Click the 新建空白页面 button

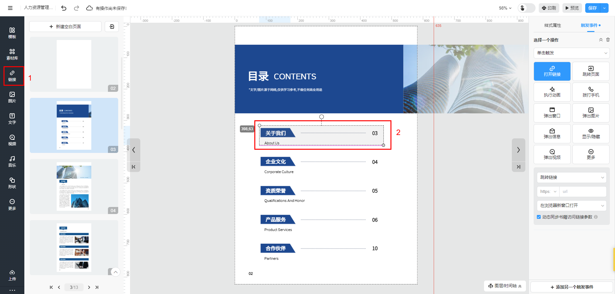65,27
